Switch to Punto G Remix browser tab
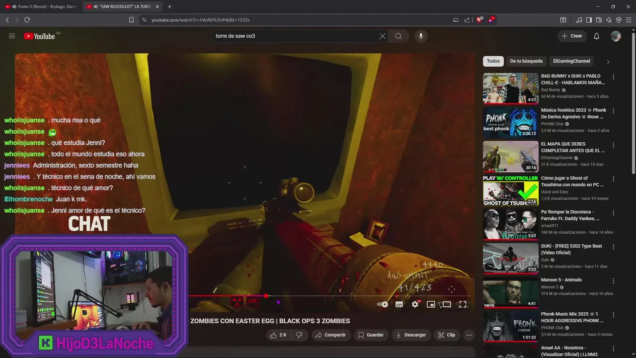 point(42,6)
